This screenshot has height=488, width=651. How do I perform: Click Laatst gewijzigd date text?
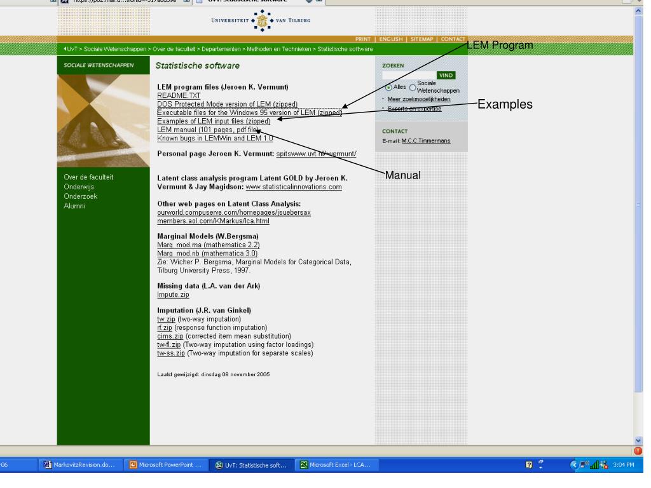click(x=214, y=374)
